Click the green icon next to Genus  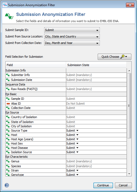click(8, 161)
